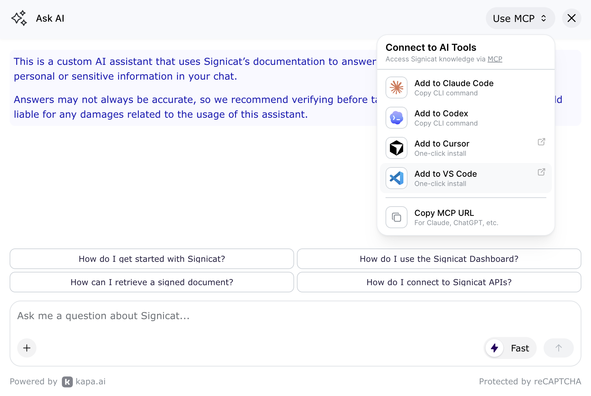
Task: Select Copy MCP URL
Action: [466, 217]
